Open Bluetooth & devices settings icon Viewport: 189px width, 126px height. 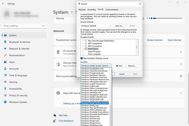tap(5, 42)
